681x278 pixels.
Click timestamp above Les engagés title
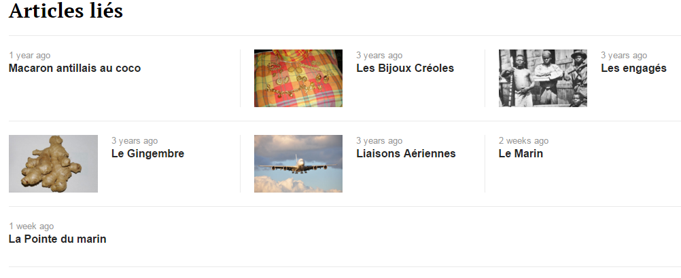coord(624,56)
